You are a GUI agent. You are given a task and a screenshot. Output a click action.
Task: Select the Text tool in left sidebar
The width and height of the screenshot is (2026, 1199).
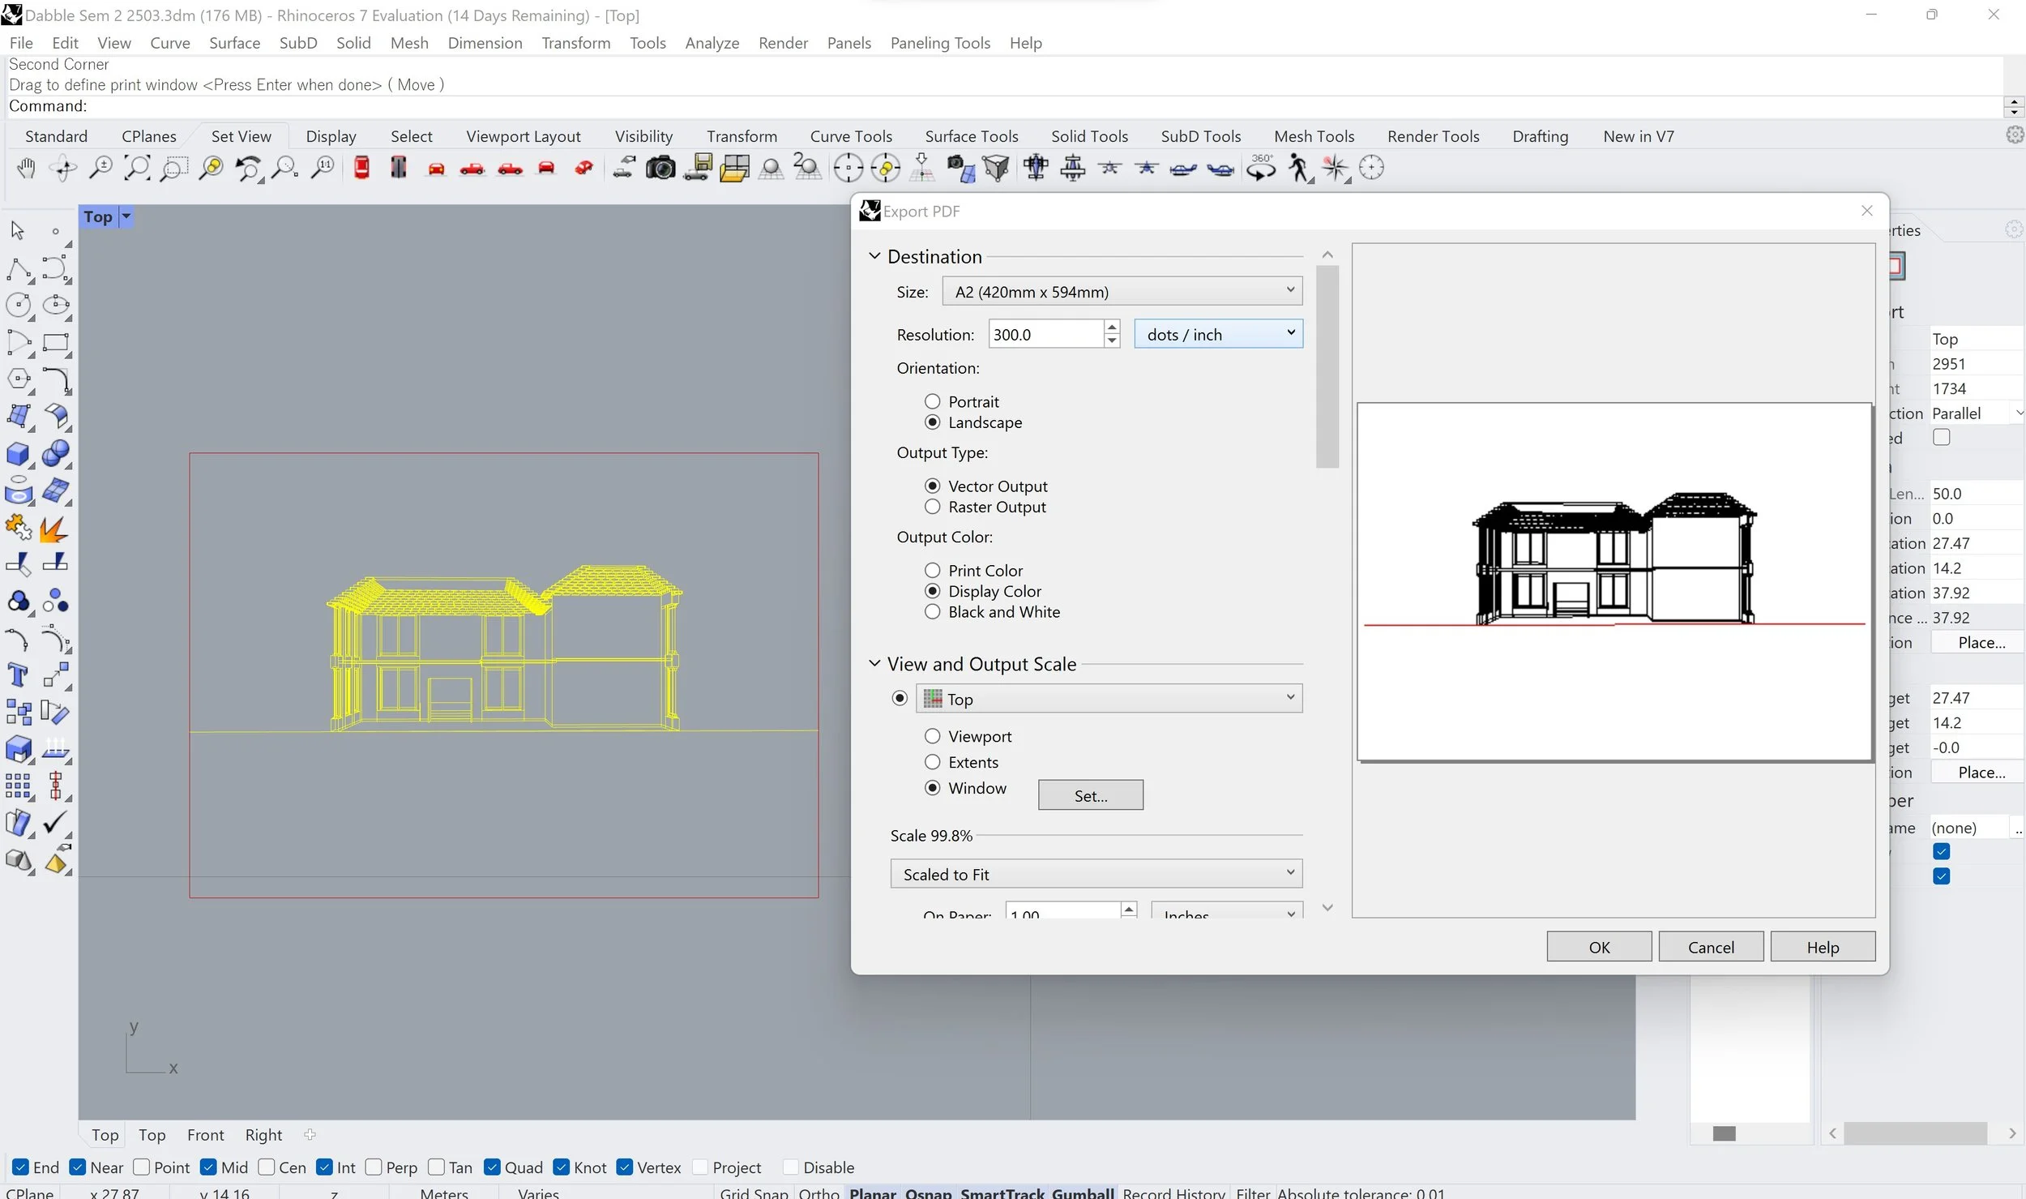(18, 674)
